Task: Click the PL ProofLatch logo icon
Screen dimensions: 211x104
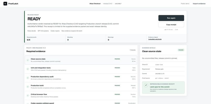Action: tap(5, 4)
